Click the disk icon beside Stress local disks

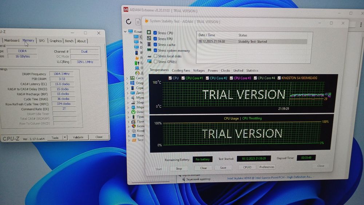pyautogui.click(x=149, y=56)
